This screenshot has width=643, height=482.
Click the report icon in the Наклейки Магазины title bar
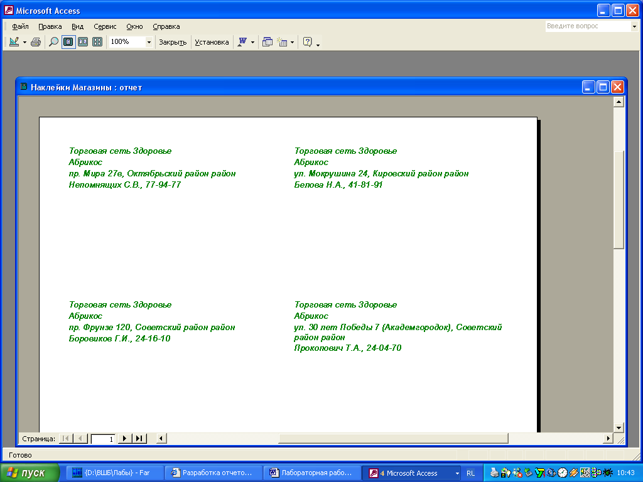(x=24, y=87)
